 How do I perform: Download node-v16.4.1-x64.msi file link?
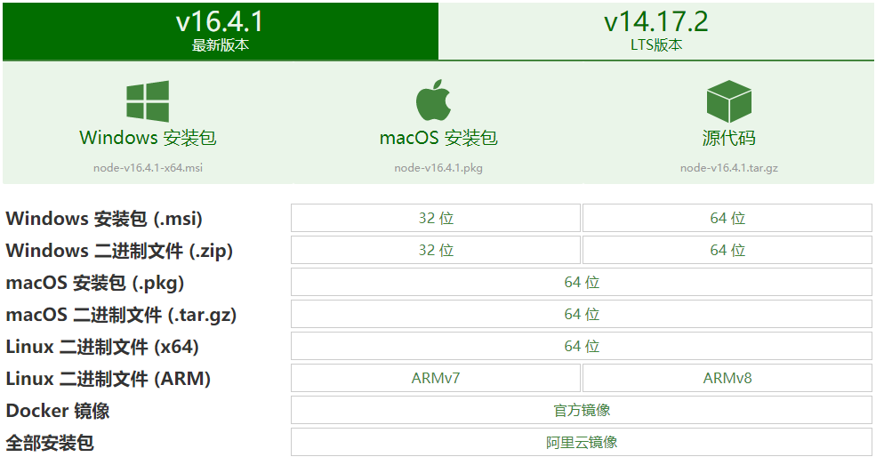click(x=148, y=167)
